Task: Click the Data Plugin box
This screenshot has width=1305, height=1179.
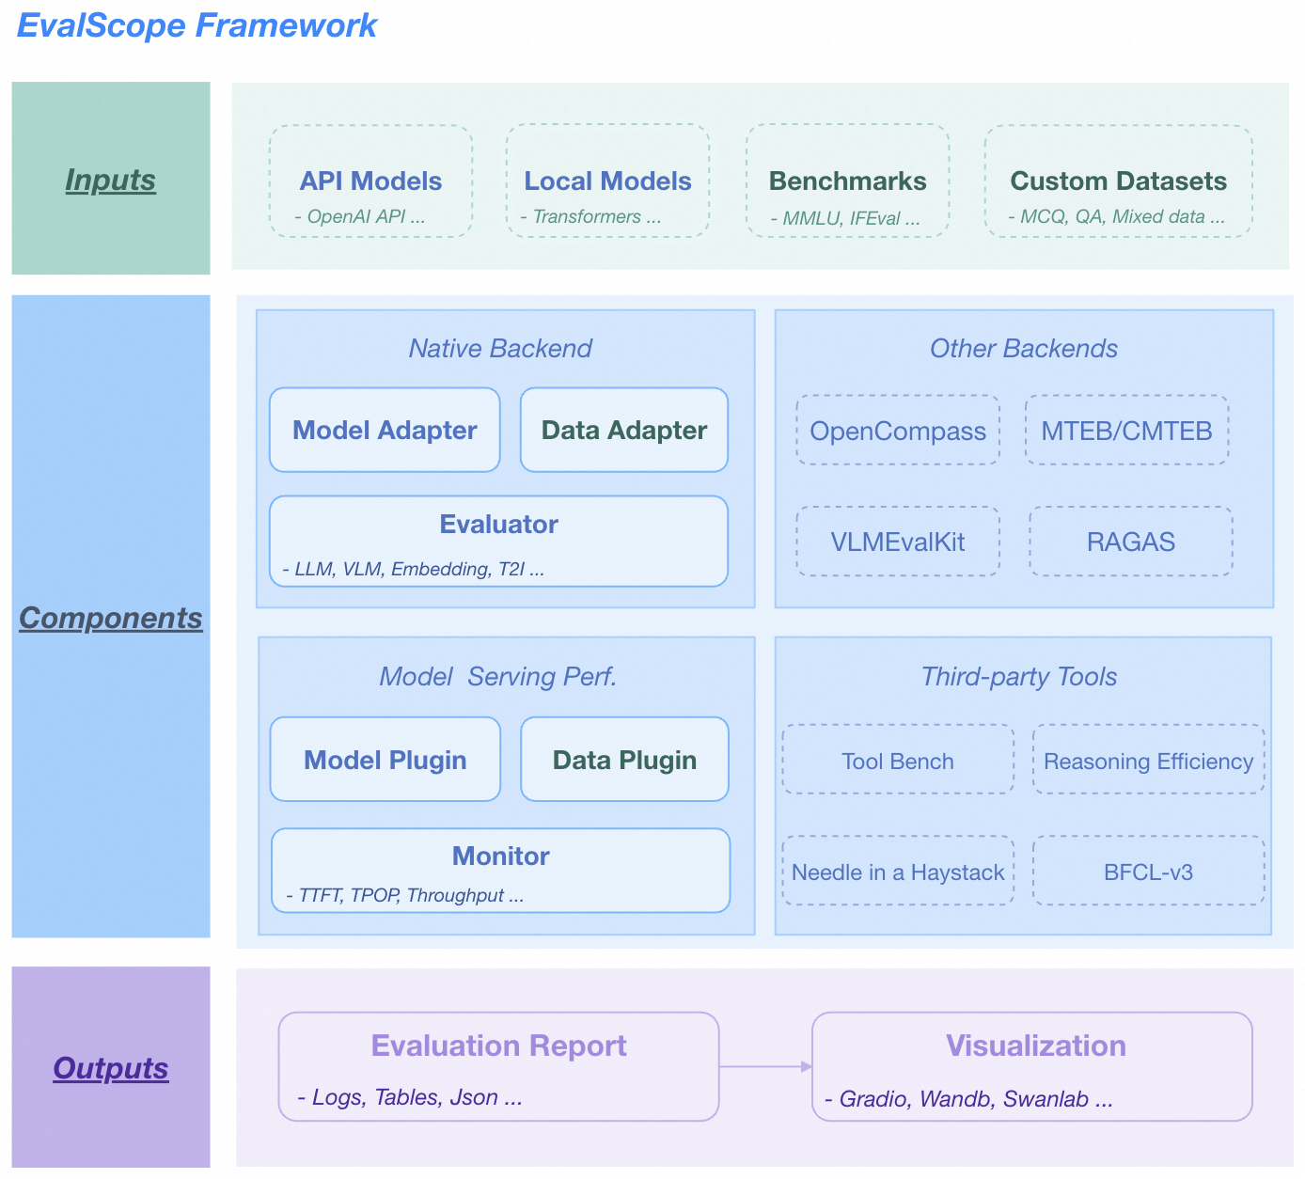Action: coord(623,759)
